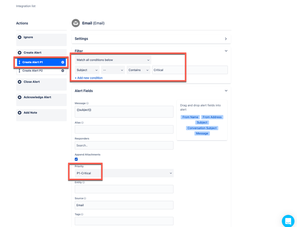Click the plus icon next to Ignore
Screen dimensions: 297x227
(20, 37)
